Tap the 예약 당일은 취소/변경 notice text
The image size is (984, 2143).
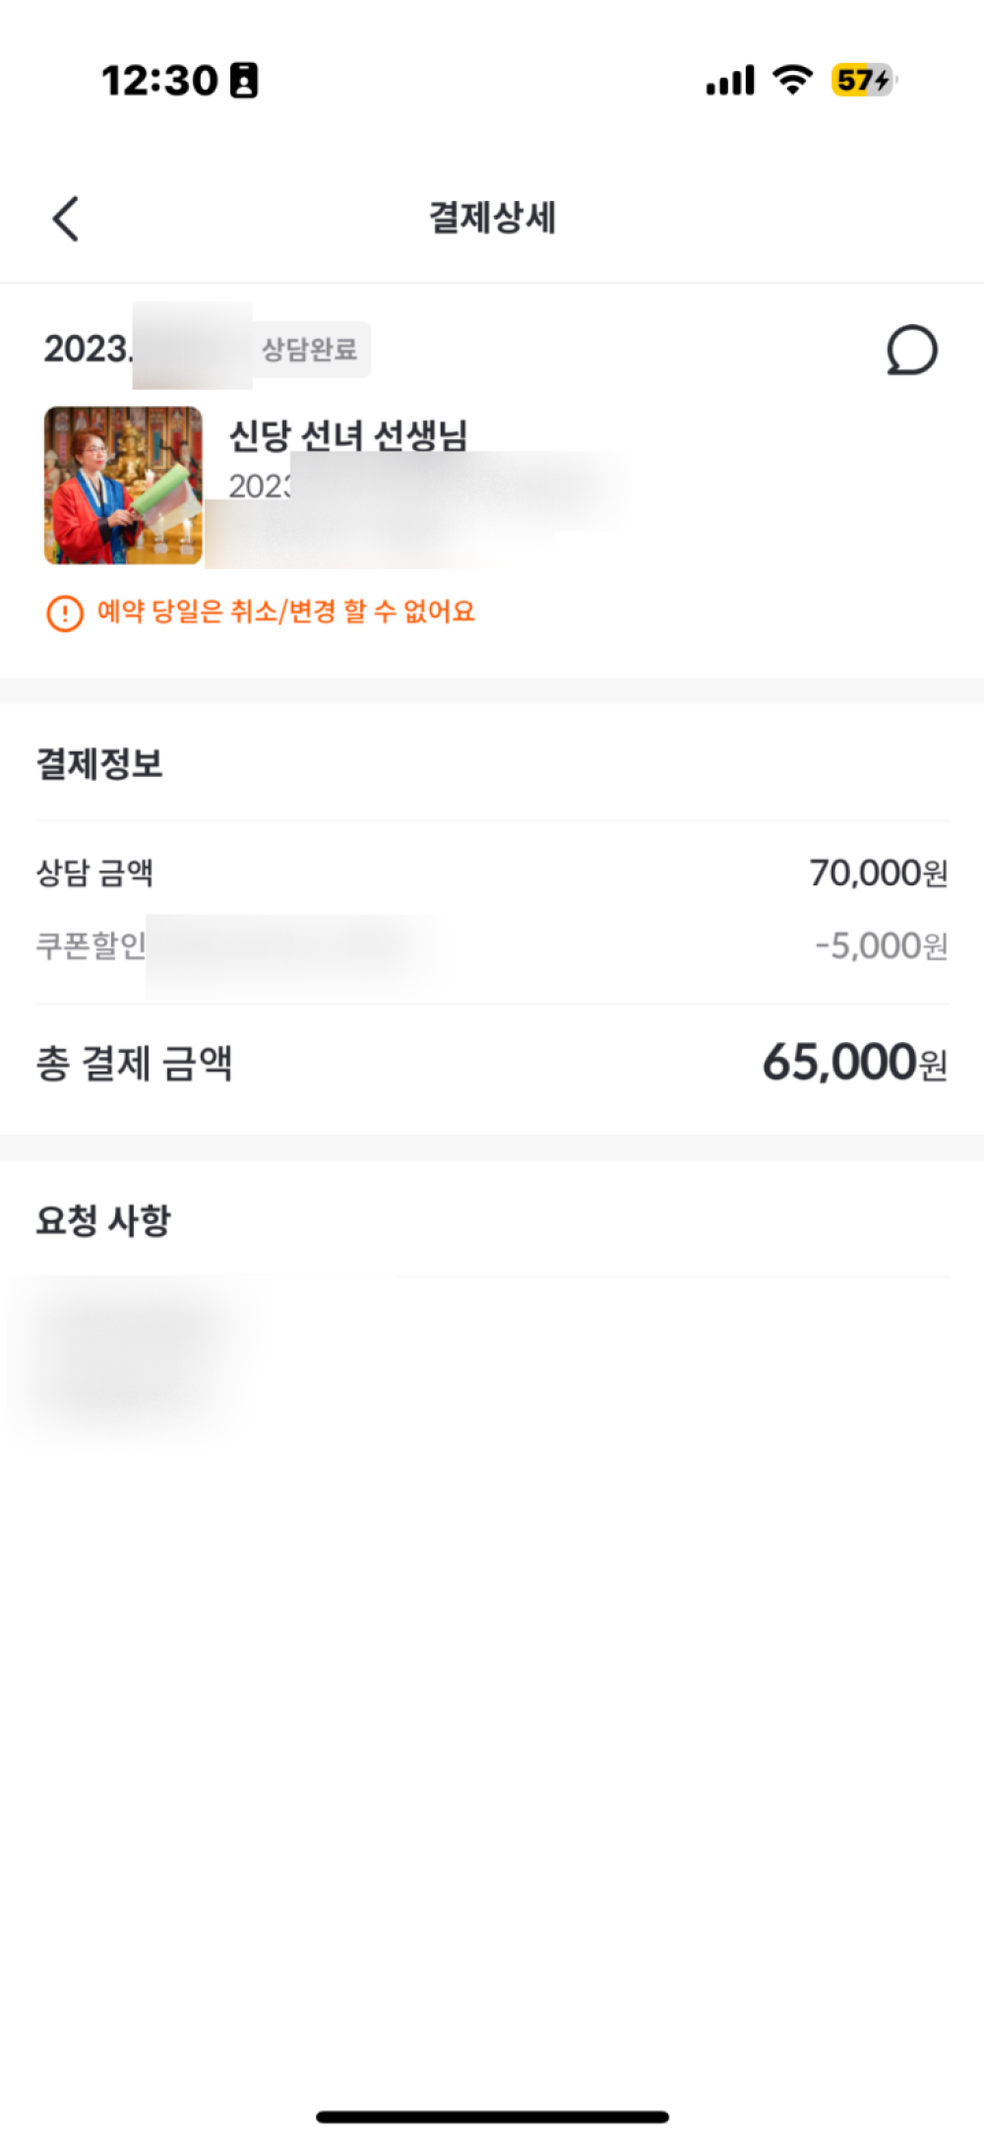click(x=286, y=612)
